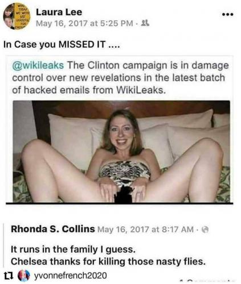This screenshot has width=241, height=284.
Task: Click the black divider line under the photo
Action: tap(120, 203)
